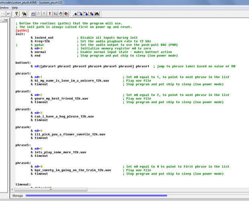Click the m0=0 line in phrase6
The width and height of the screenshot is (249, 201).
click(37, 167)
